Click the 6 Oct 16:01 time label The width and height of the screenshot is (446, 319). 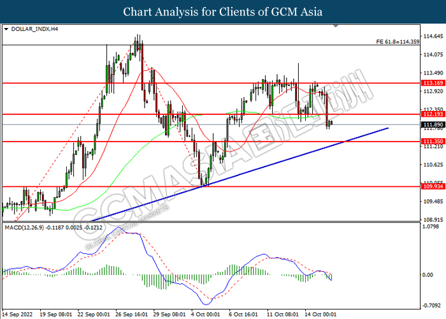point(243,315)
